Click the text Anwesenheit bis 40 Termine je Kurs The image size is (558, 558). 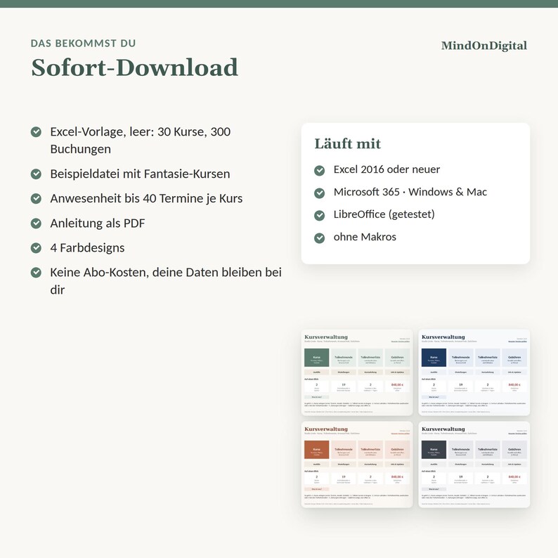146,199
